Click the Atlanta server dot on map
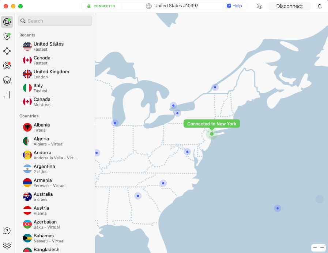 pyautogui.click(x=138, y=196)
